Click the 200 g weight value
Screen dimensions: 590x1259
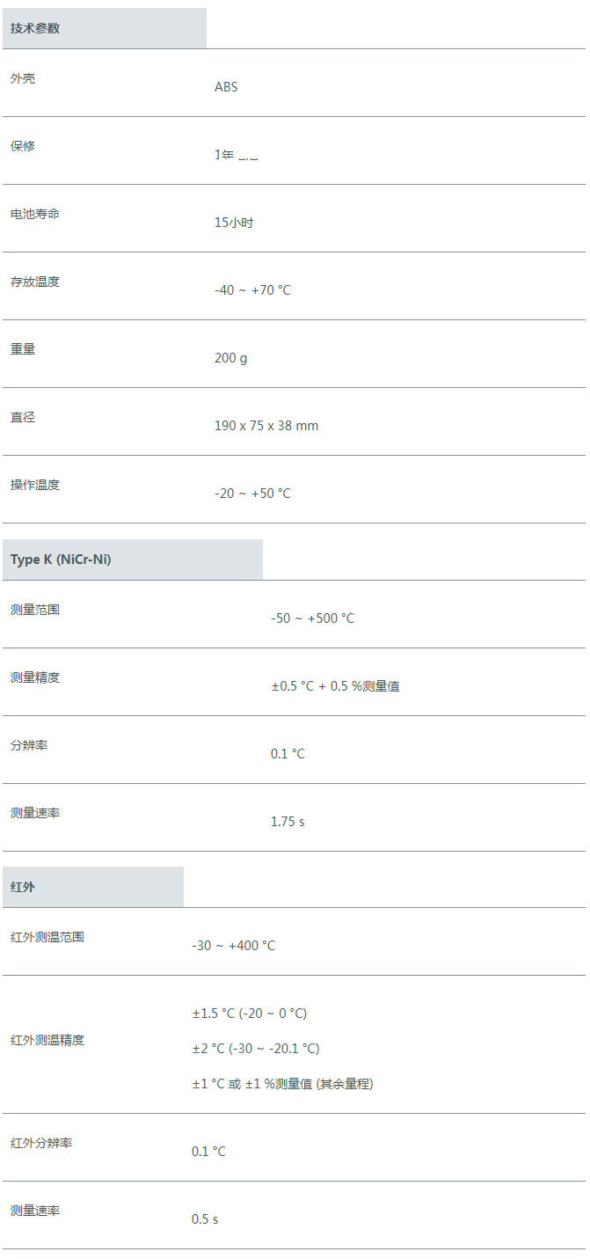[x=231, y=358]
